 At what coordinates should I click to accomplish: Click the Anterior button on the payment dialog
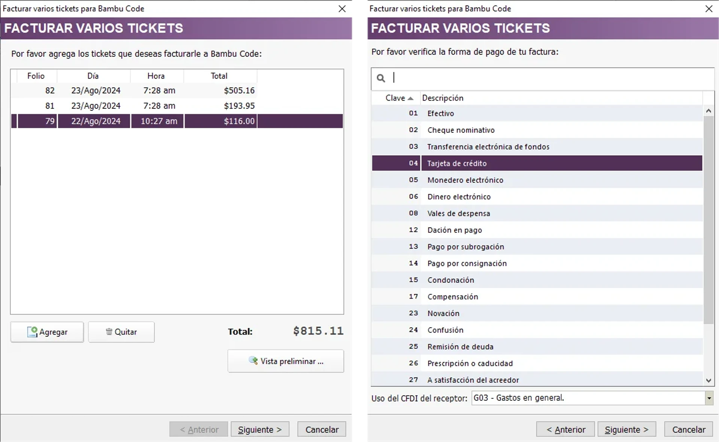point(565,429)
